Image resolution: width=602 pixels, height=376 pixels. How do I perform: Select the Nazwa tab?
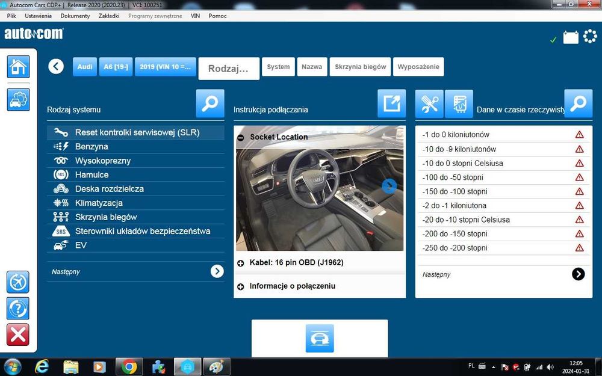[312, 67]
